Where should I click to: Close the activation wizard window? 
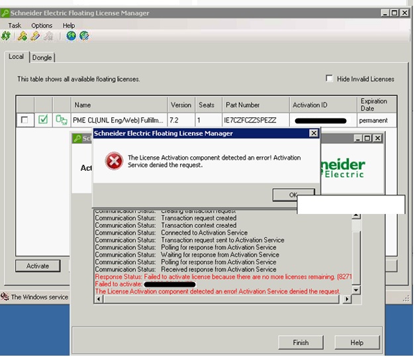(378, 138)
